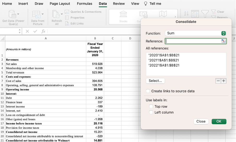
Task: Select the '2021'!$A$1:$B$21 reference entry
Action: click(x=164, y=60)
